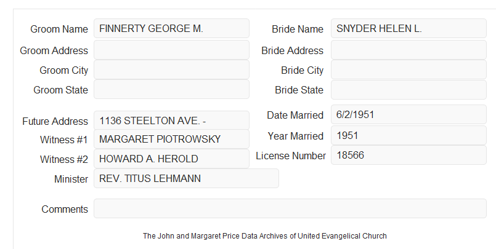Select the Witness #1 field
This screenshot has height=249, width=496.
[x=171, y=139]
